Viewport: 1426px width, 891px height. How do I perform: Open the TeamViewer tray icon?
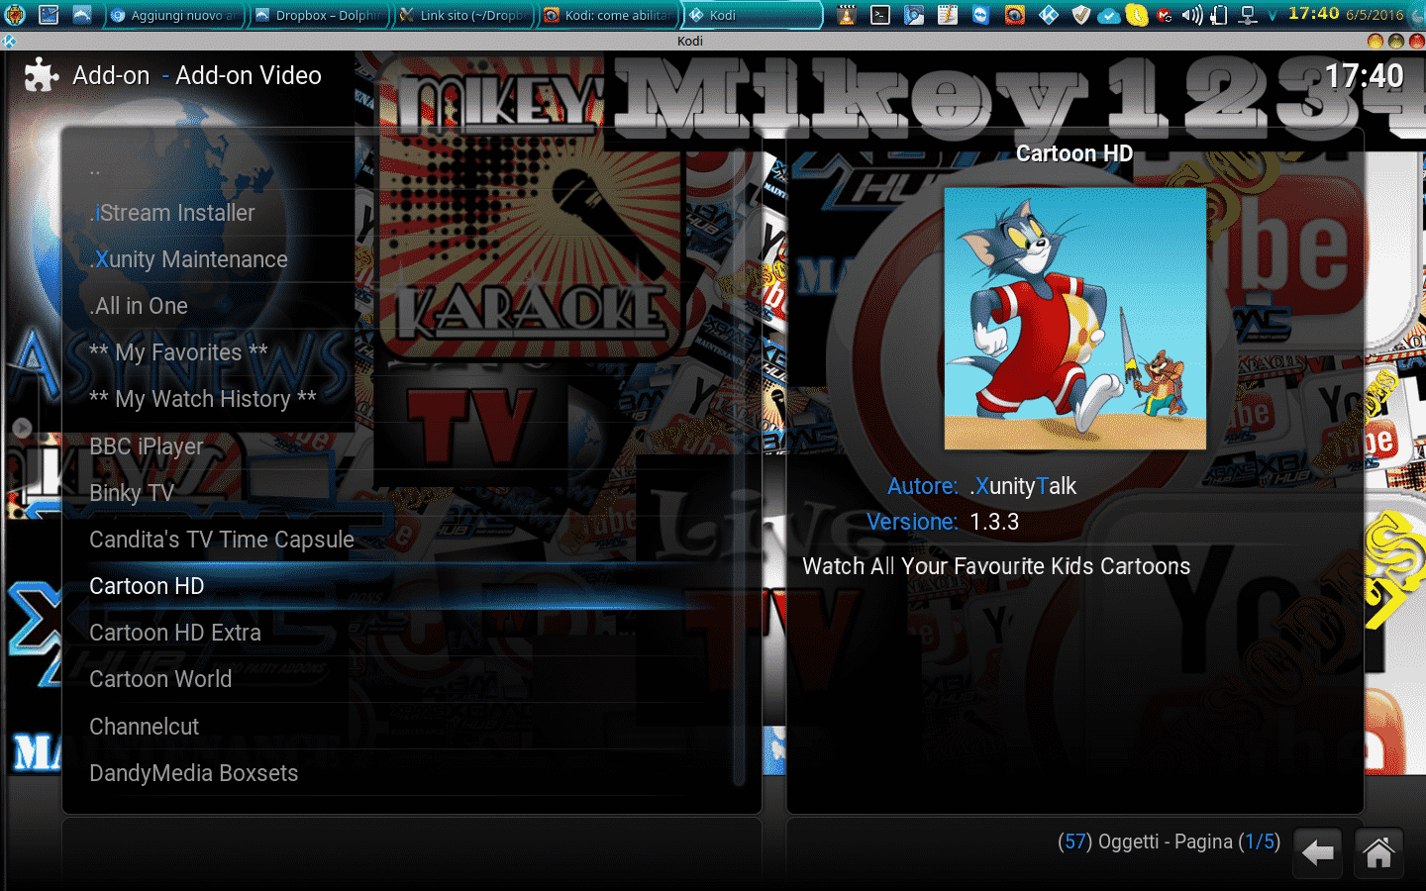pos(980,15)
